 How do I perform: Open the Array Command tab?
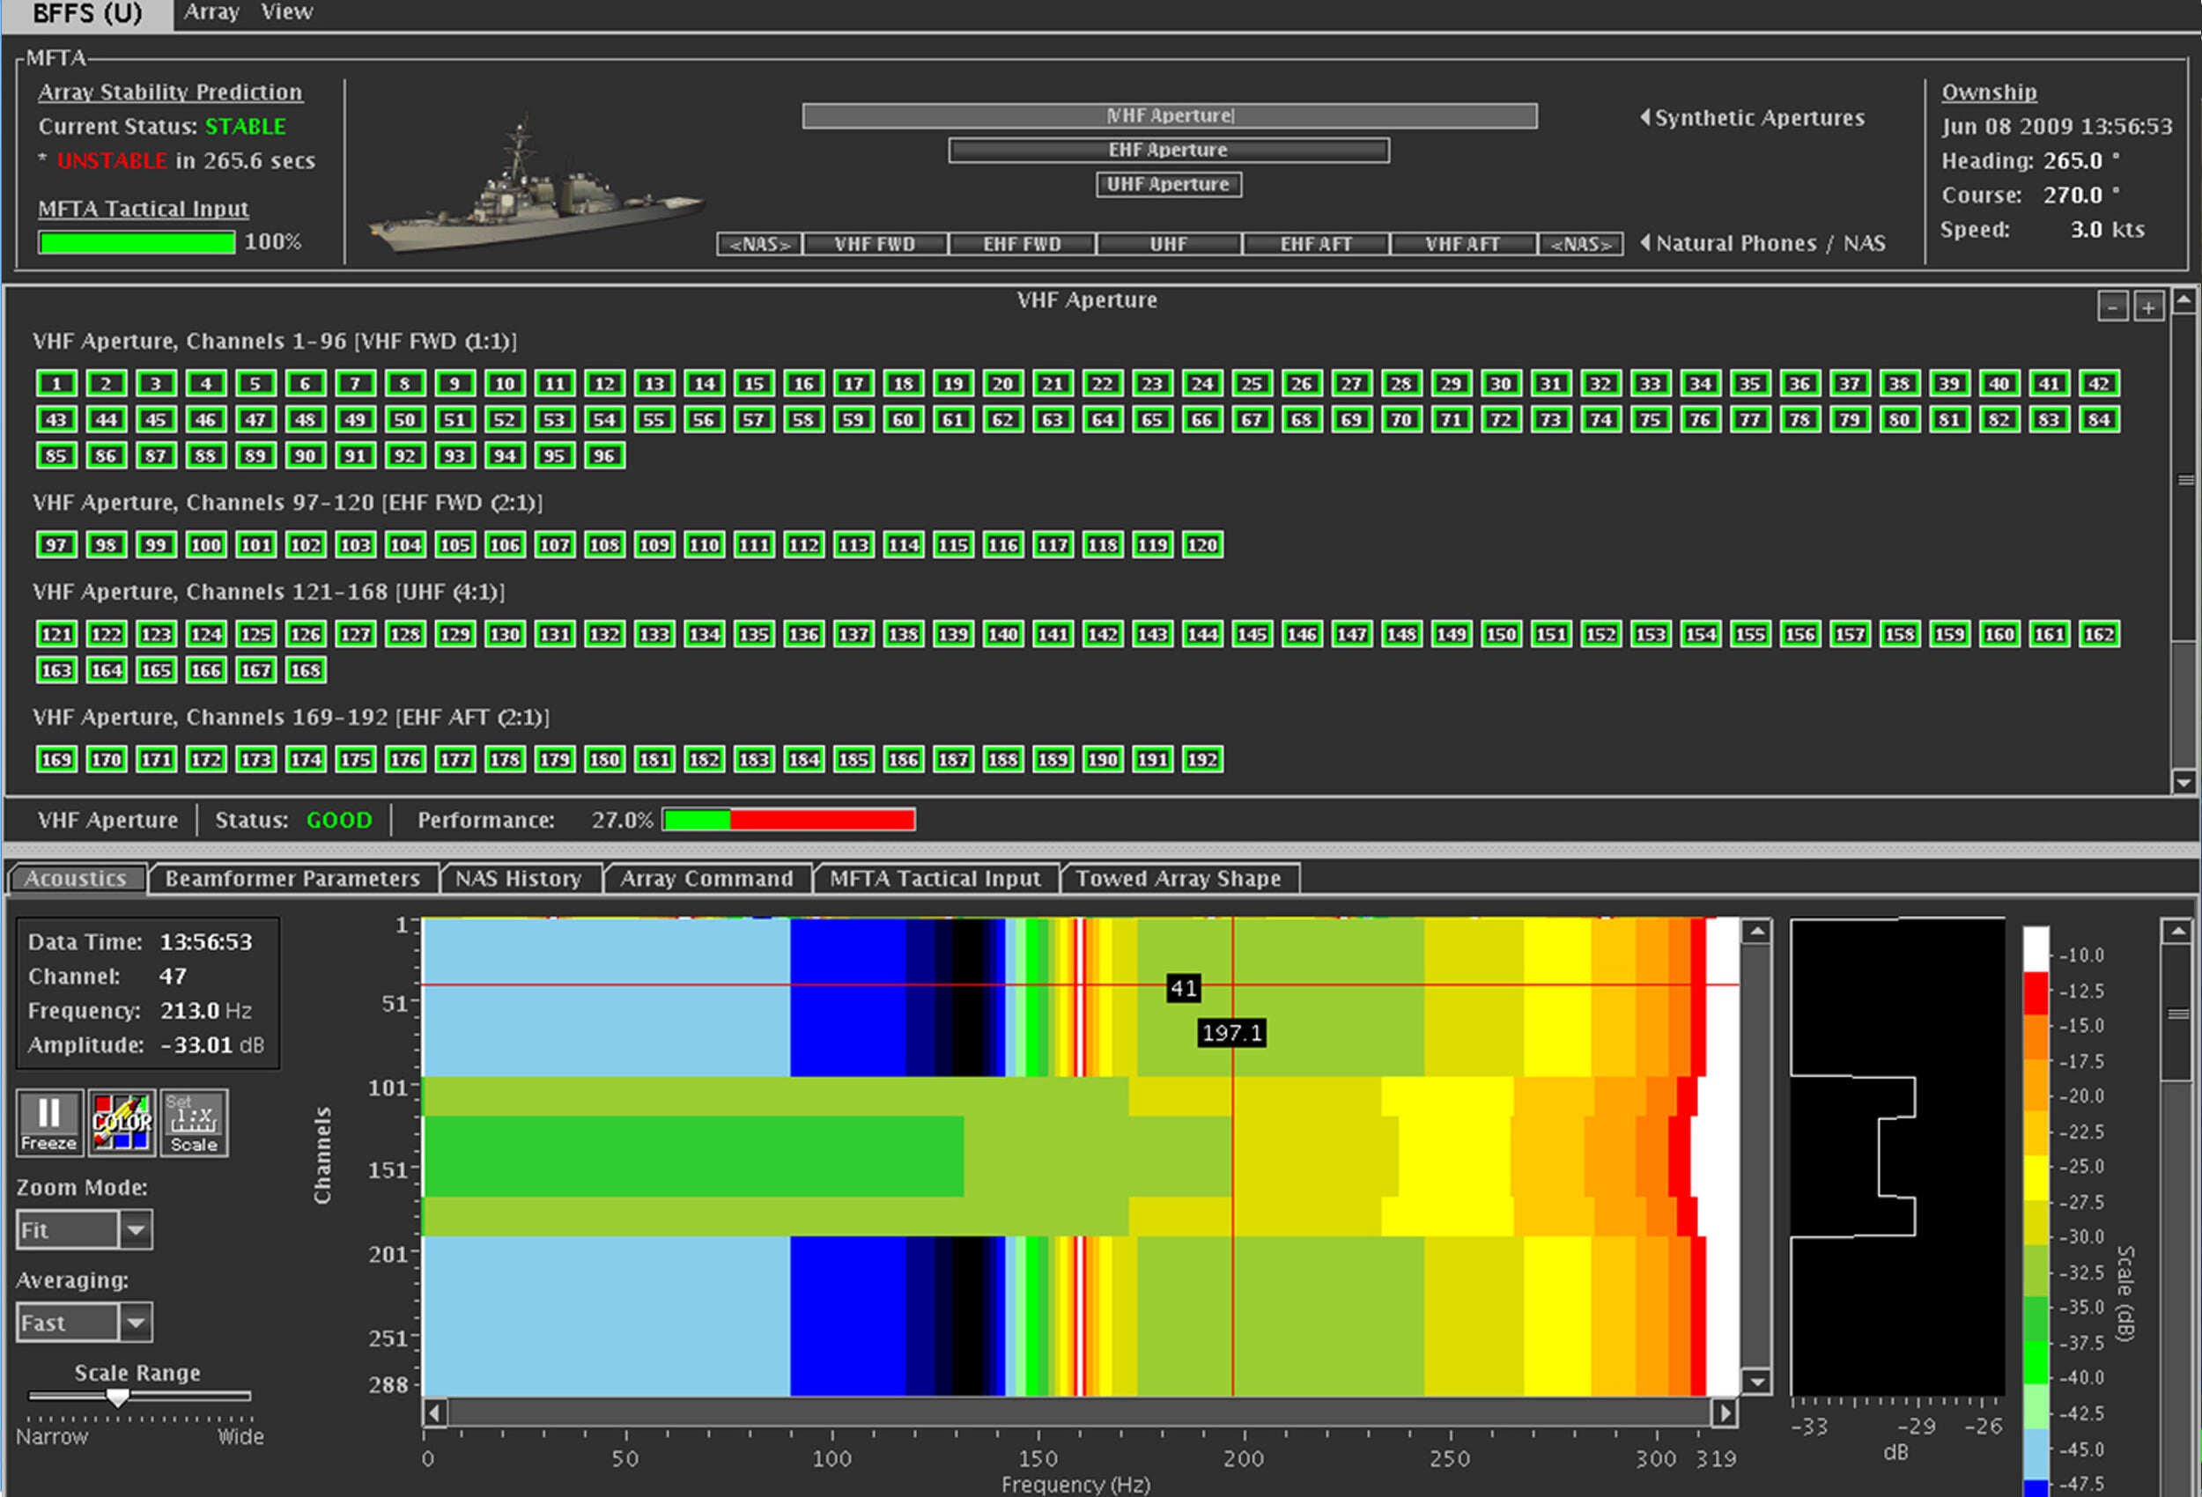coord(706,878)
